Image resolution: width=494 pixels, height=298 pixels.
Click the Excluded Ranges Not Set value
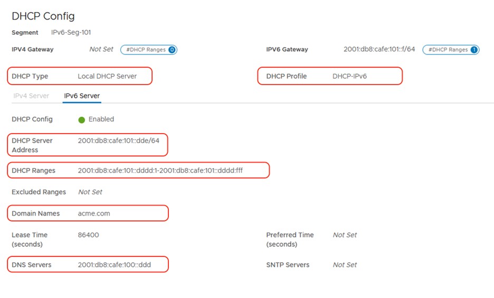[90, 192]
